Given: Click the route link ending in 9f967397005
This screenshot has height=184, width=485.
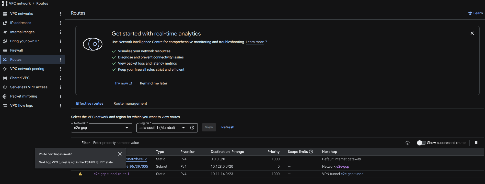Looking at the screenshot, I should point(137,167).
